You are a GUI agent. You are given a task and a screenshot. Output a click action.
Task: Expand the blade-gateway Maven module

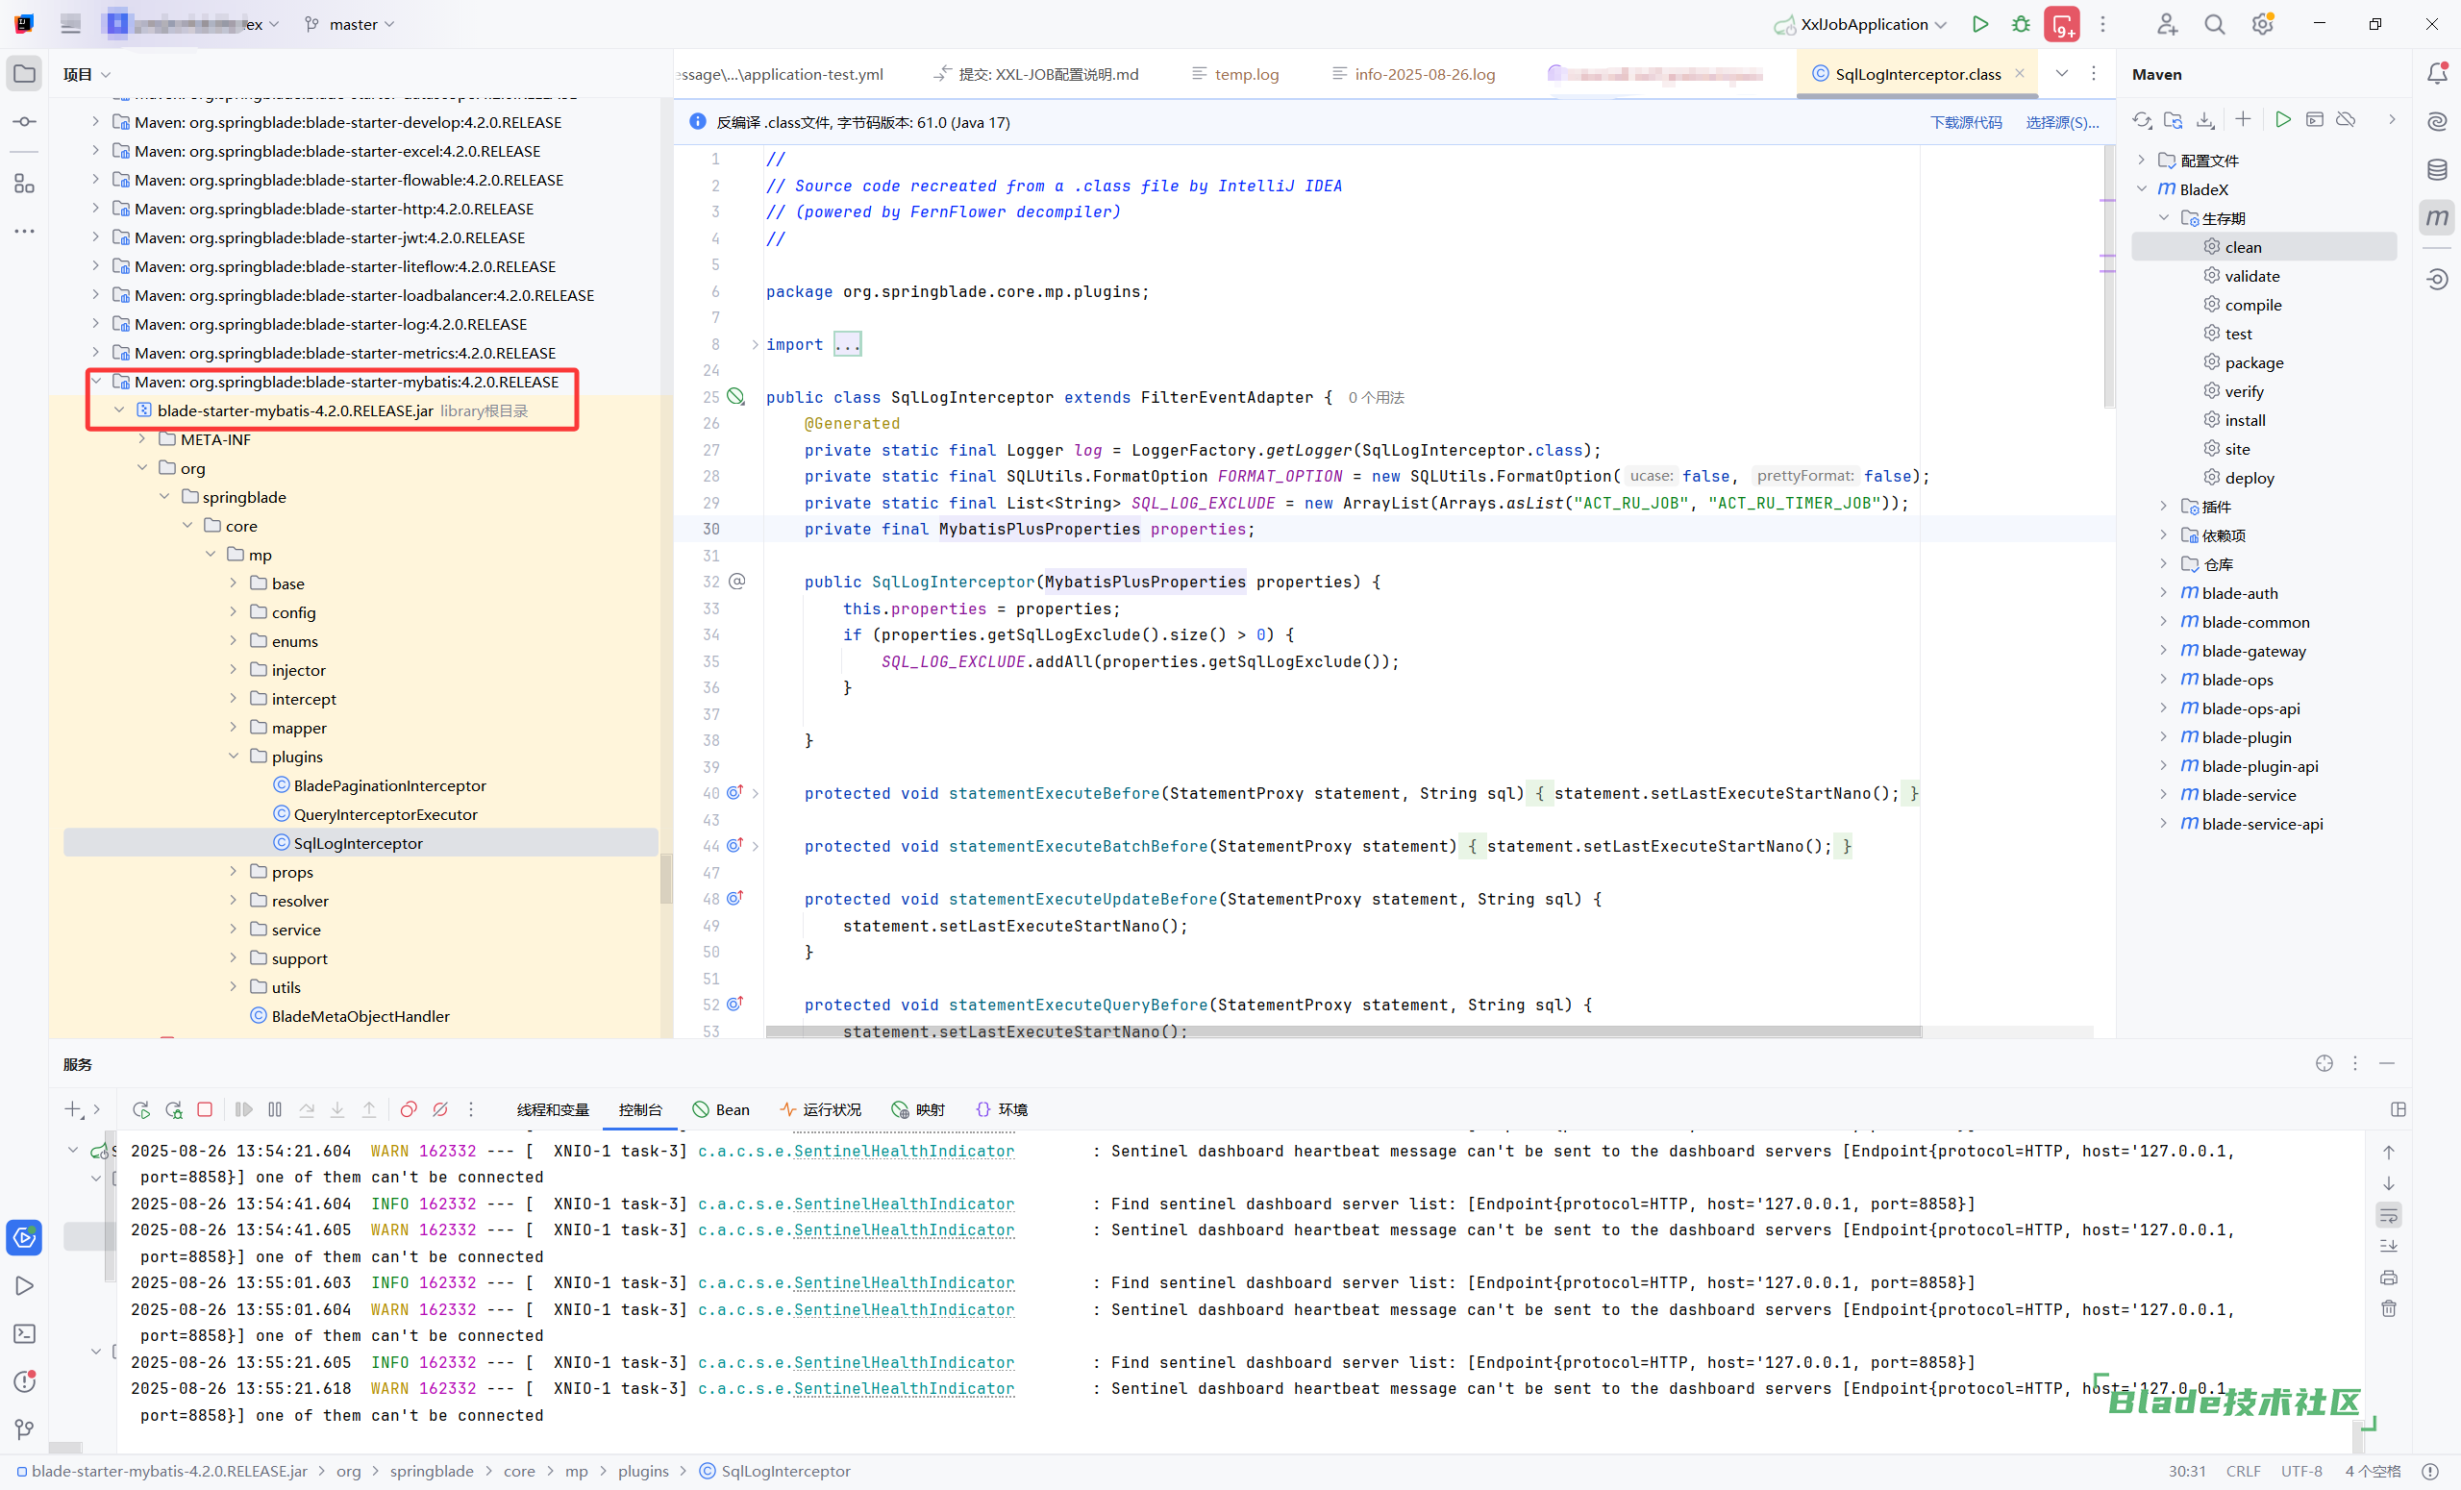(2163, 650)
